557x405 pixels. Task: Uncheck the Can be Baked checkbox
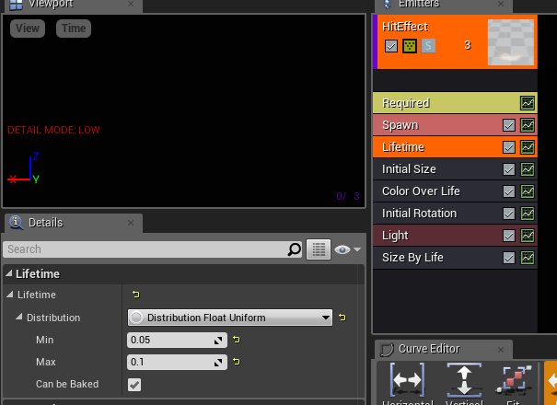tap(134, 385)
